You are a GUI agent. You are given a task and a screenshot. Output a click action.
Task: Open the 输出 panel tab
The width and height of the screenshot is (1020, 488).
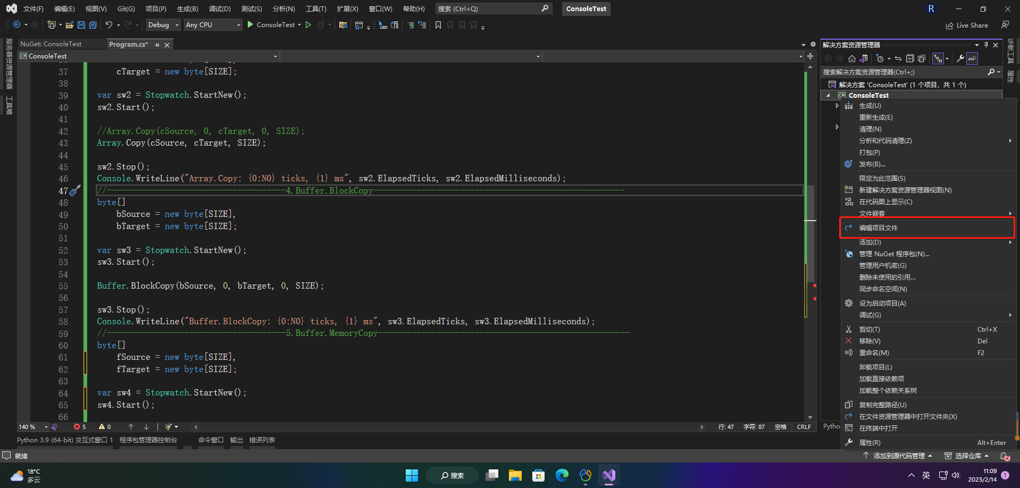pyautogui.click(x=237, y=440)
